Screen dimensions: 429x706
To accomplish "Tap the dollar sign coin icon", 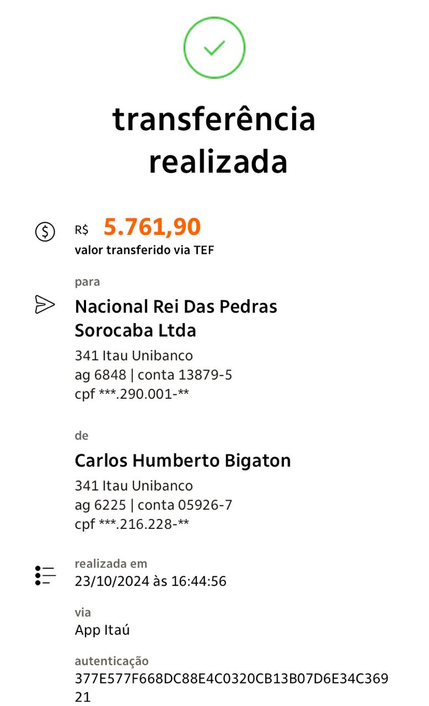I will pyautogui.click(x=45, y=231).
